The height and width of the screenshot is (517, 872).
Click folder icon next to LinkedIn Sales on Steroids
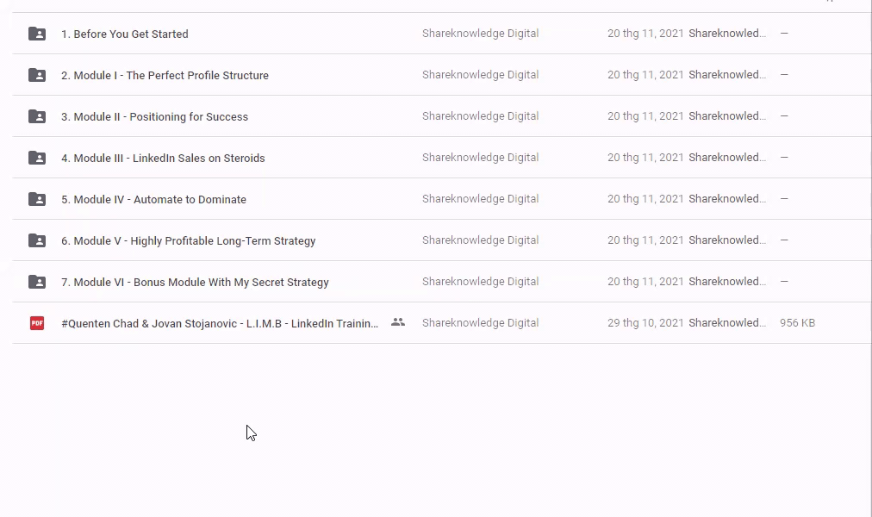coord(37,158)
